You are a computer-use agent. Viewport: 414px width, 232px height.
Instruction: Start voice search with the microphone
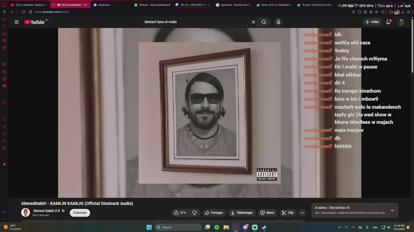click(278, 22)
